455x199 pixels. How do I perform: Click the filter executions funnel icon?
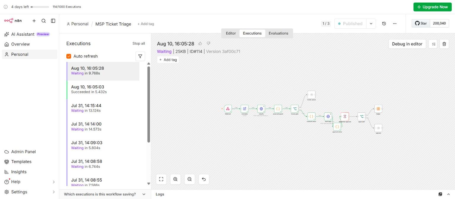140,56
